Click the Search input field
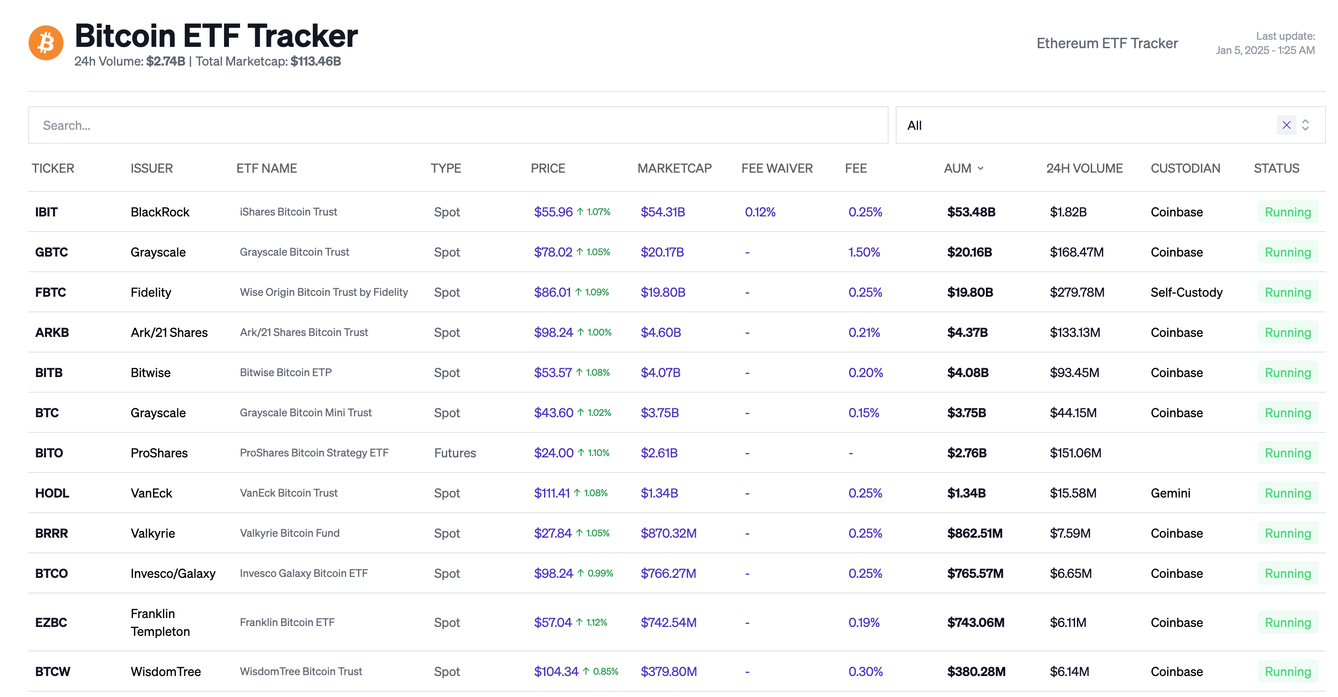The height and width of the screenshot is (697, 1338). click(x=457, y=125)
